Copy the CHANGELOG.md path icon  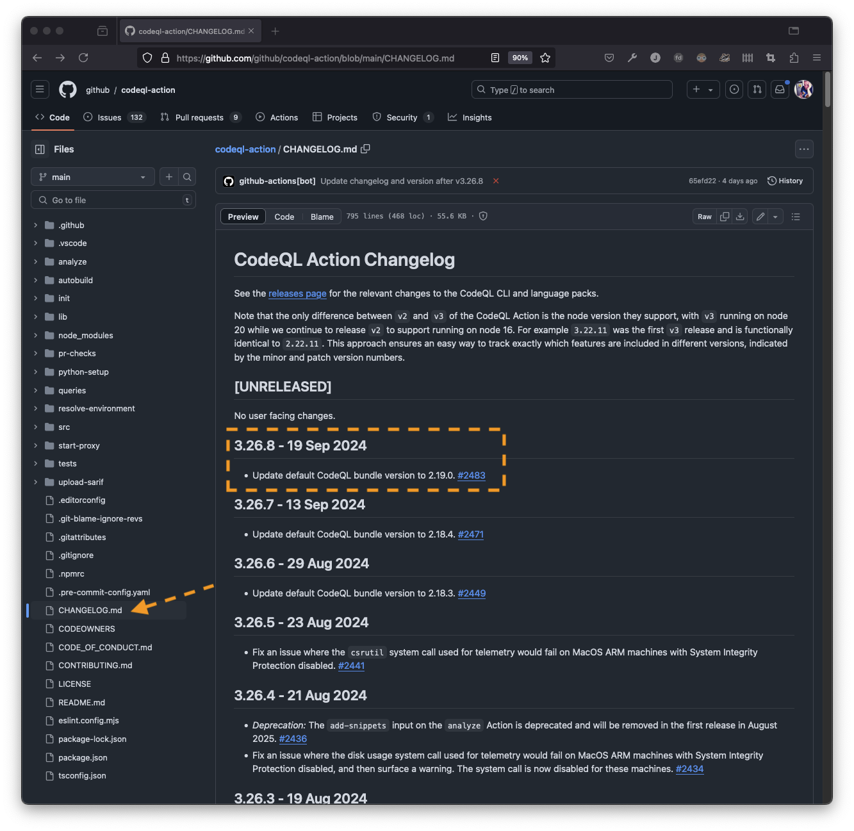pos(366,149)
